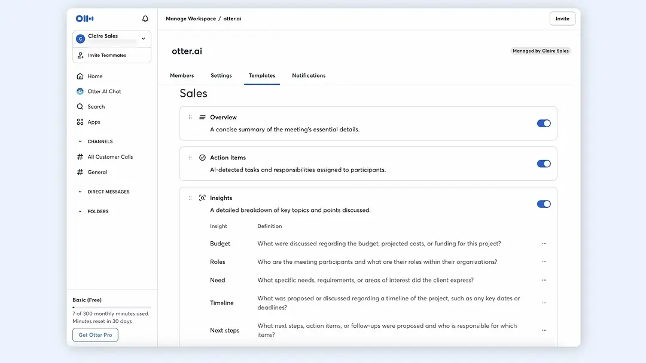The image size is (646, 363).
Task: Disable the Overview section toggle
Action: point(544,124)
